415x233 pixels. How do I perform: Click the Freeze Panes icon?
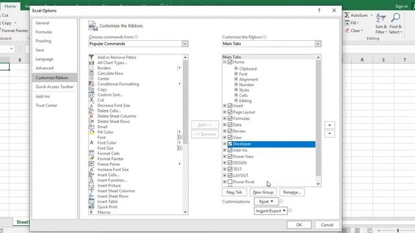91,164
